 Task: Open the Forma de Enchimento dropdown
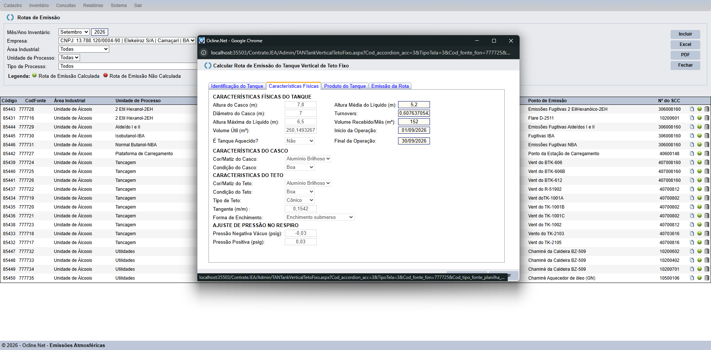click(x=319, y=217)
